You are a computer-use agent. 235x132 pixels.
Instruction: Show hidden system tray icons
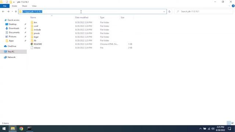coord(200,129)
